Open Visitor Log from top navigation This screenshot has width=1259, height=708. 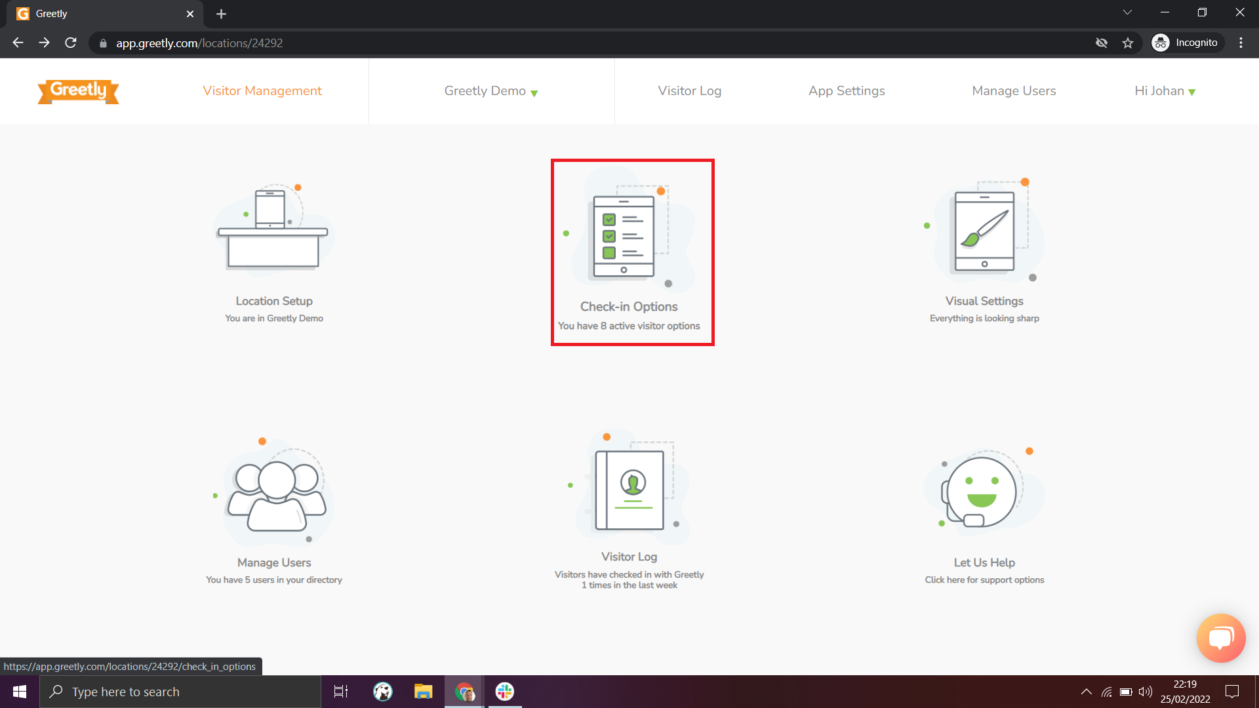689,91
